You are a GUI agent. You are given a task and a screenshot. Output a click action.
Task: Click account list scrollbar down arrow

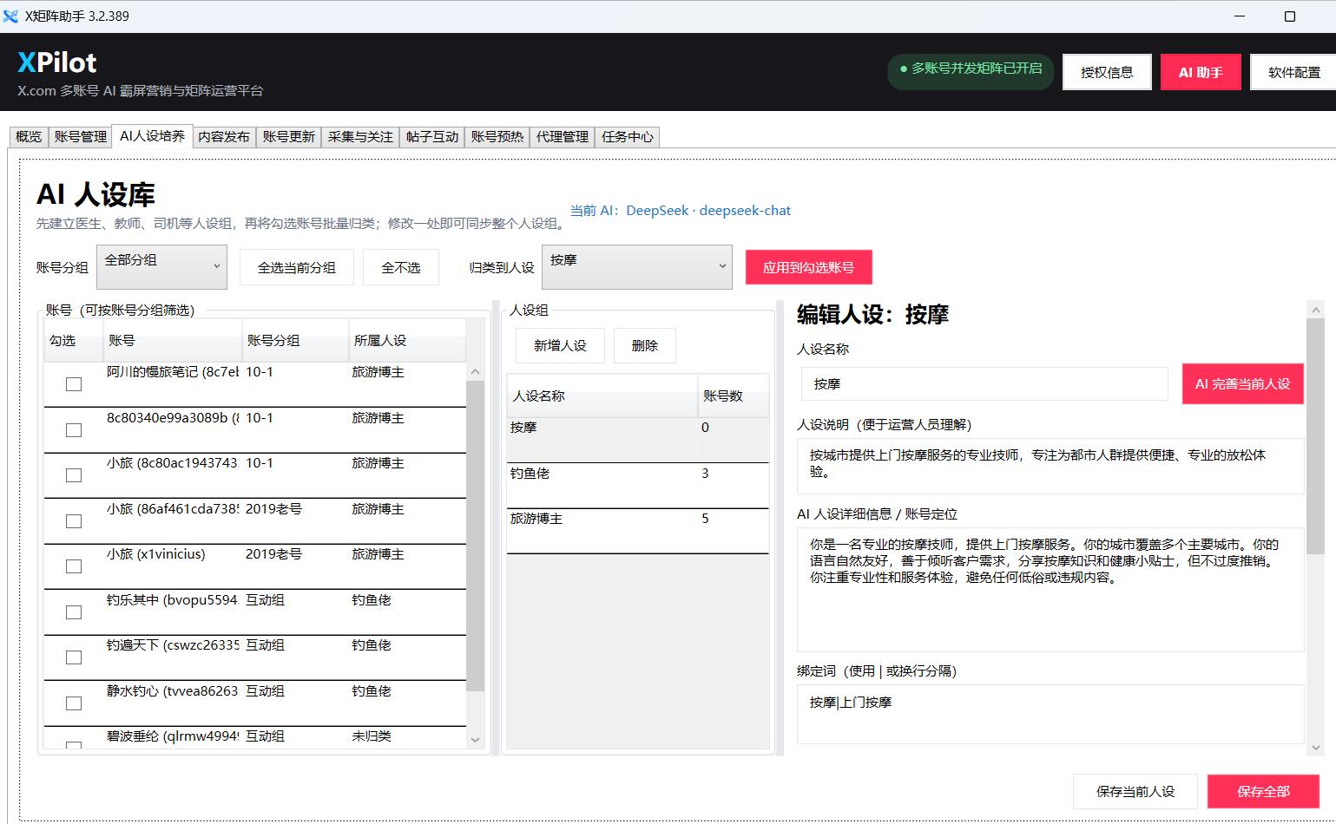click(475, 740)
